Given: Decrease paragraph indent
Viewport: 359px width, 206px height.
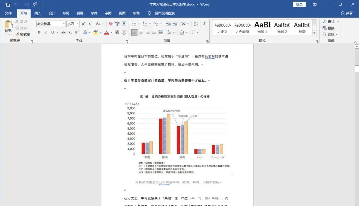Looking at the screenshot, I should (168, 24).
